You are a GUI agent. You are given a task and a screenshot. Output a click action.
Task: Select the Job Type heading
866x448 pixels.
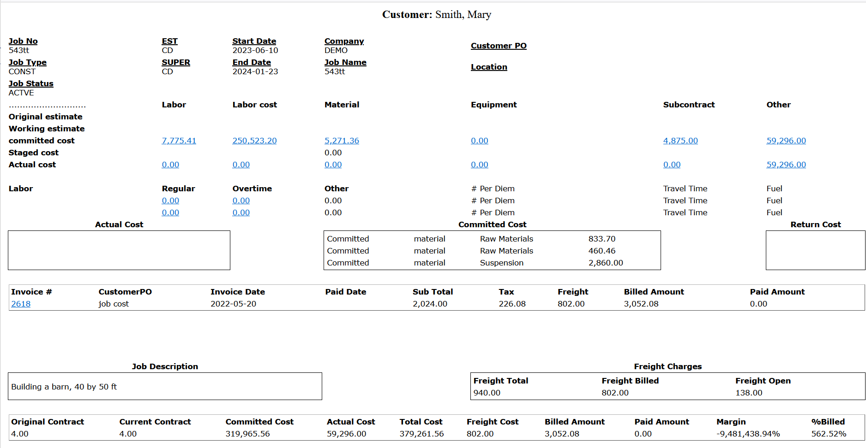pyautogui.click(x=27, y=62)
